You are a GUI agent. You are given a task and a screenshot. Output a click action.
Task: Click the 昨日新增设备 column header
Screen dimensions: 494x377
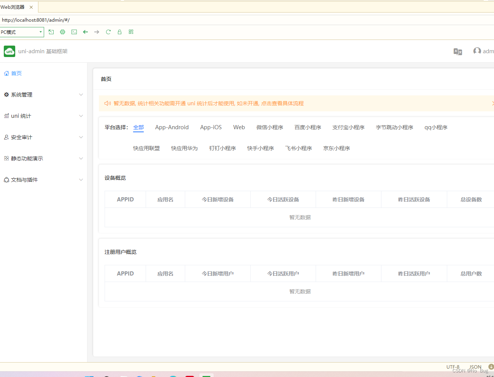348,200
